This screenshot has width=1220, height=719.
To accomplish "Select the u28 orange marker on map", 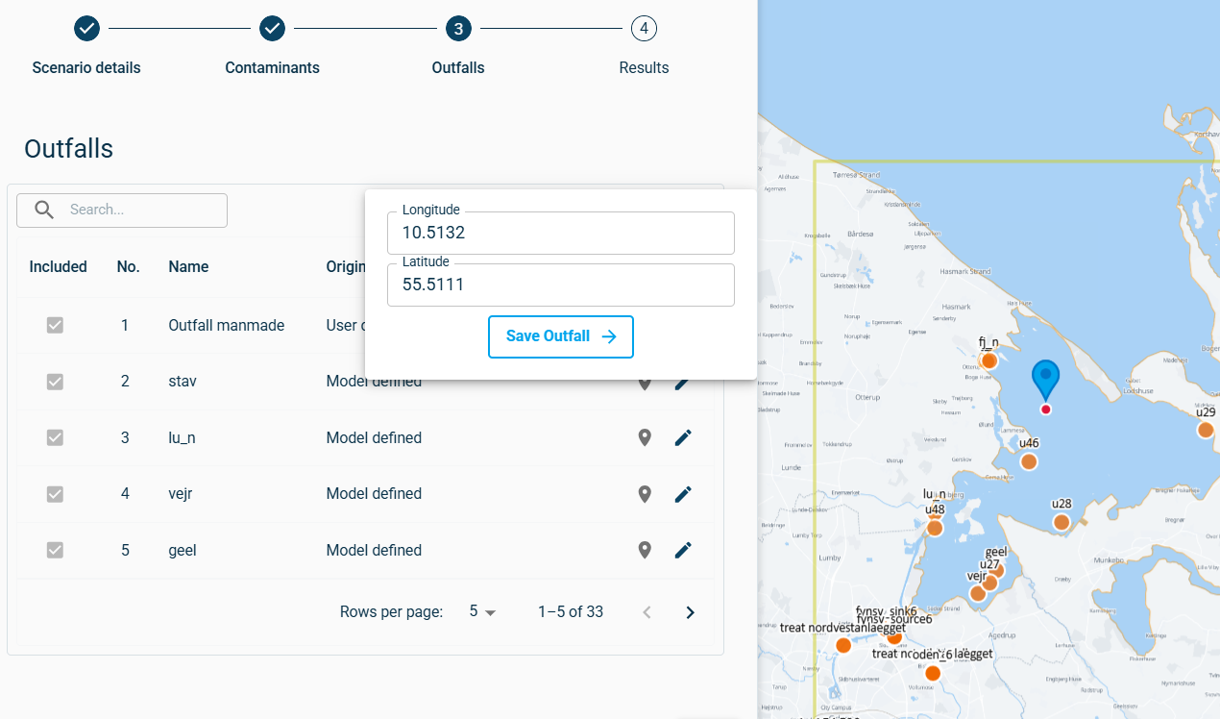I will (x=1061, y=522).
